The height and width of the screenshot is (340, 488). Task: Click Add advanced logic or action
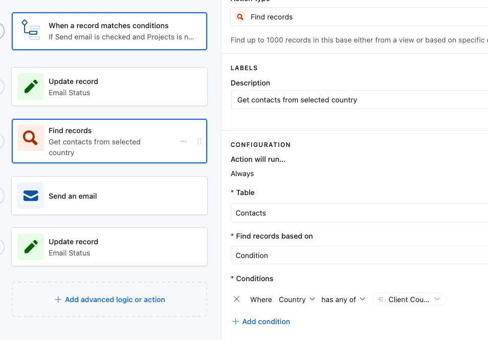tap(109, 300)
